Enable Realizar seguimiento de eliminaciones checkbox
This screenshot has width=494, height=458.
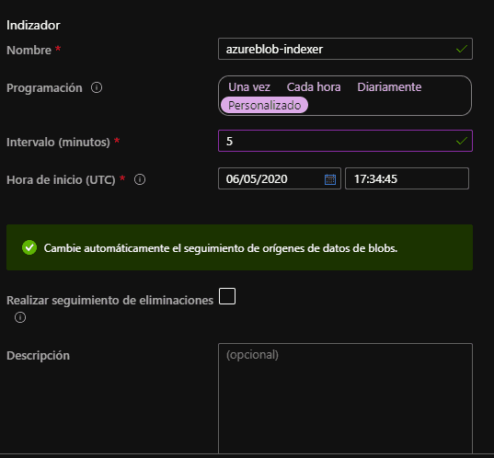(x=227, y=296)
